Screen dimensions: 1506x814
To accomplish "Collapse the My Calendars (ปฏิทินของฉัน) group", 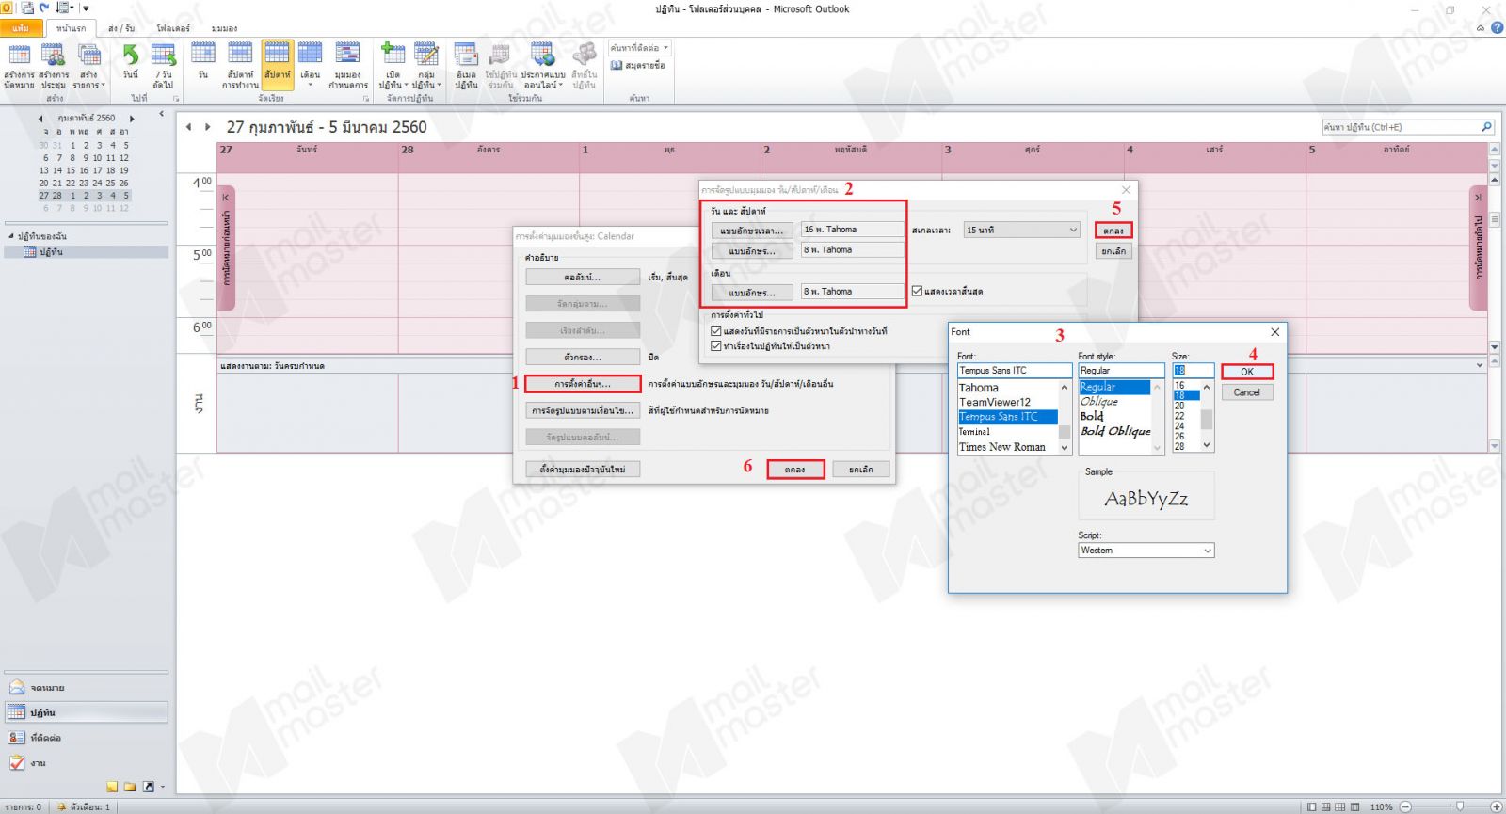I will 11,236.
